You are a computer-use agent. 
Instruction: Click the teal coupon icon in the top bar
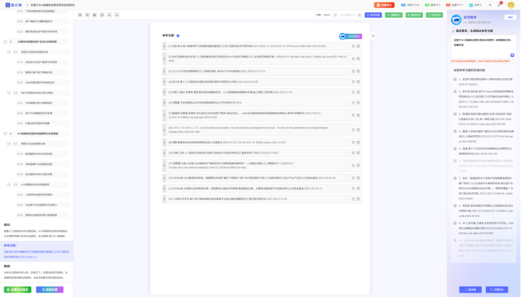coord(471,5)
